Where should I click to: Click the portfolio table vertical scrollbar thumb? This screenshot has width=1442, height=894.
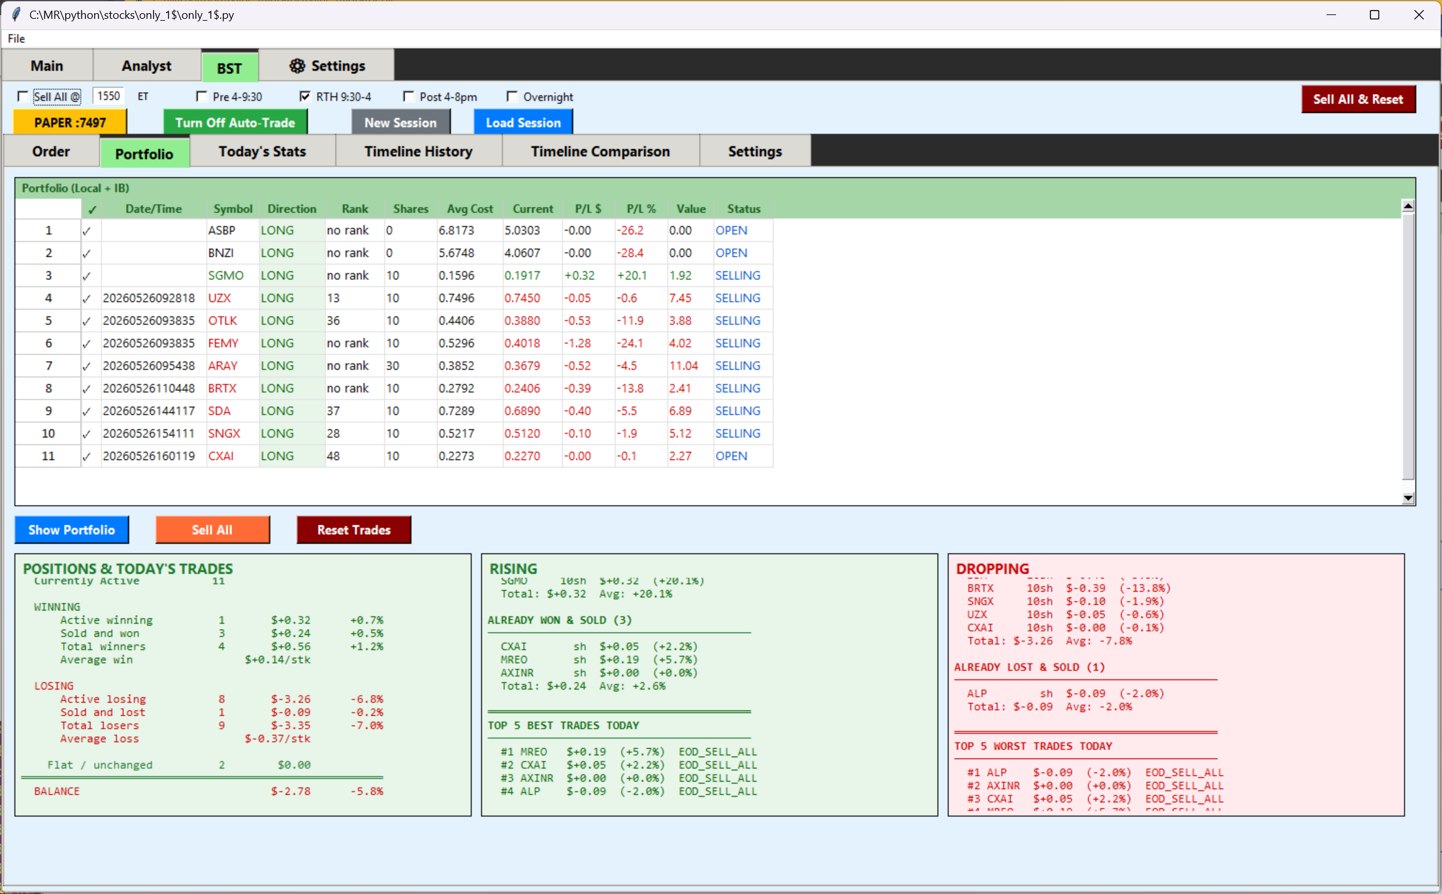[1408, 346]
